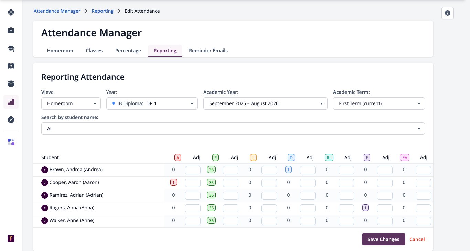Click Andrea Brown's absent Adj input field

(x=193, y=170)
